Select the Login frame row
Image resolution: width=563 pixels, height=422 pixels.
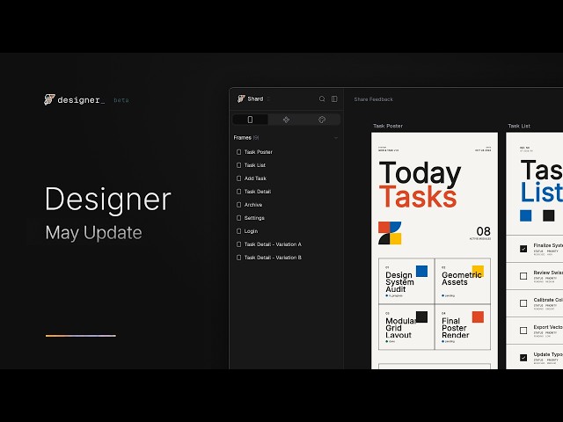[286, 231]
